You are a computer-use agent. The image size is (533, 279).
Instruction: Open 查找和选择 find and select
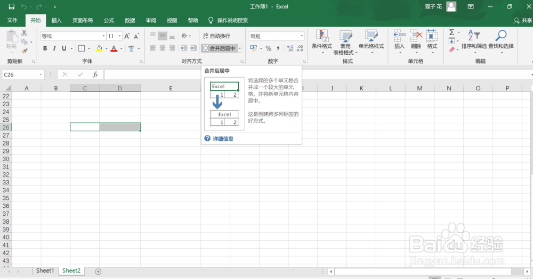(501, 41)
